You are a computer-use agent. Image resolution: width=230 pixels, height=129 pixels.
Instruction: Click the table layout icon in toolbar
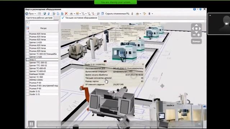click(39, 14)
